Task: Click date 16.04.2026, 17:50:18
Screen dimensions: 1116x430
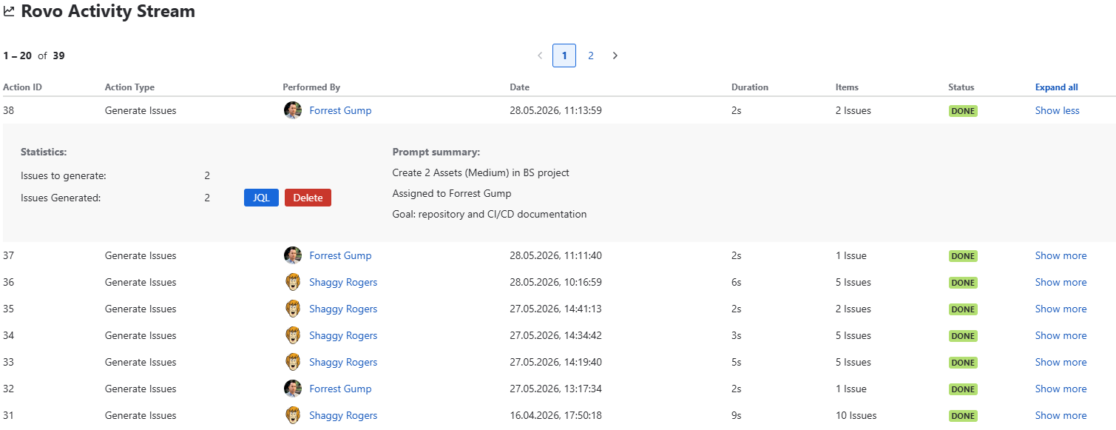Action: (555, 415)
